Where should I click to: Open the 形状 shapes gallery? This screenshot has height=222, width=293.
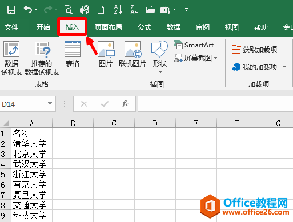(159, 54)
